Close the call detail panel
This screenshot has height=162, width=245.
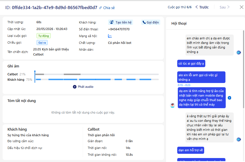coord(241,7)
